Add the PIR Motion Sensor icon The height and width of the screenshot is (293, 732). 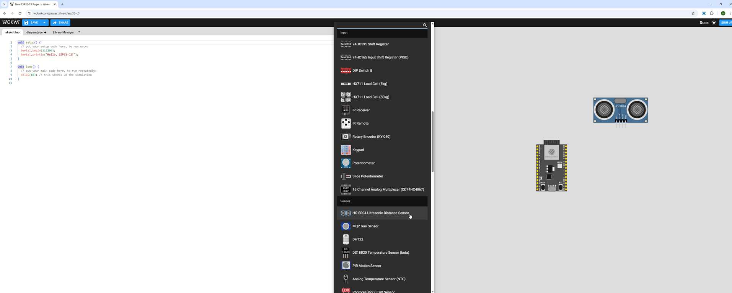(x=346, y=266)
